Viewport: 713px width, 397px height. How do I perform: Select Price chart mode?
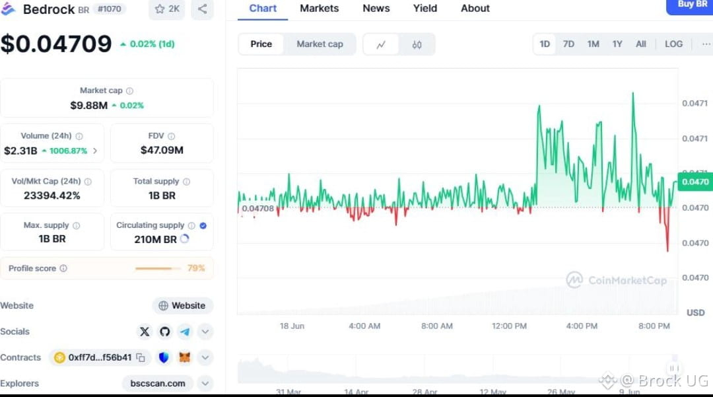tap(261, 44)
